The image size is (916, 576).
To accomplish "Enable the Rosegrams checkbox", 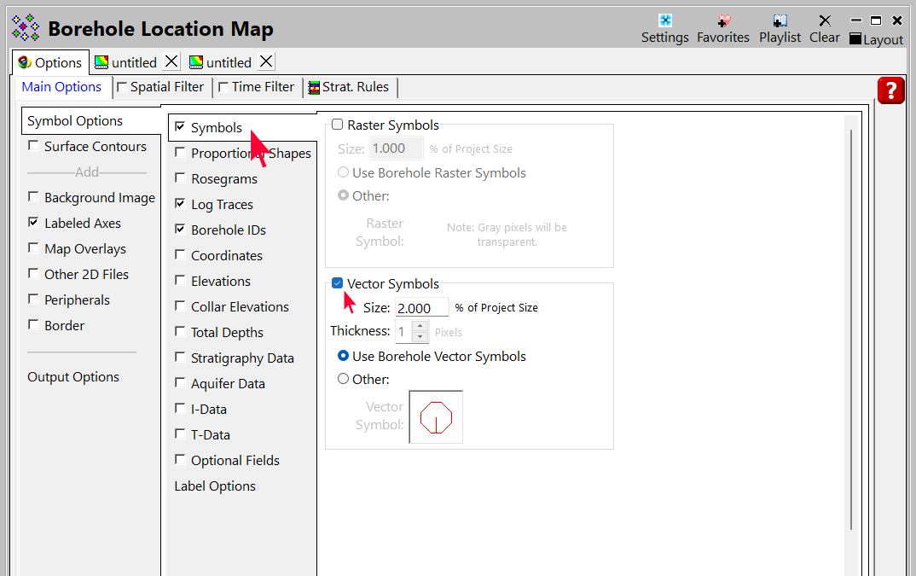I will click(x=180, y=178).
